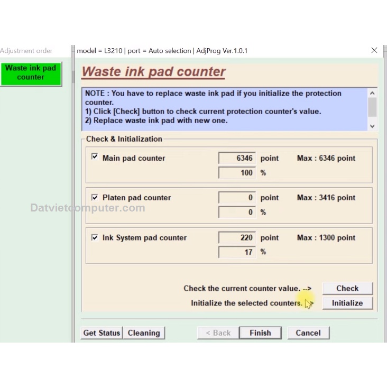Image resolution: width=387 pixels, height=387 pixels.
Task: Click the Platen pad counter percent field
Action: [x=237, y=212]
